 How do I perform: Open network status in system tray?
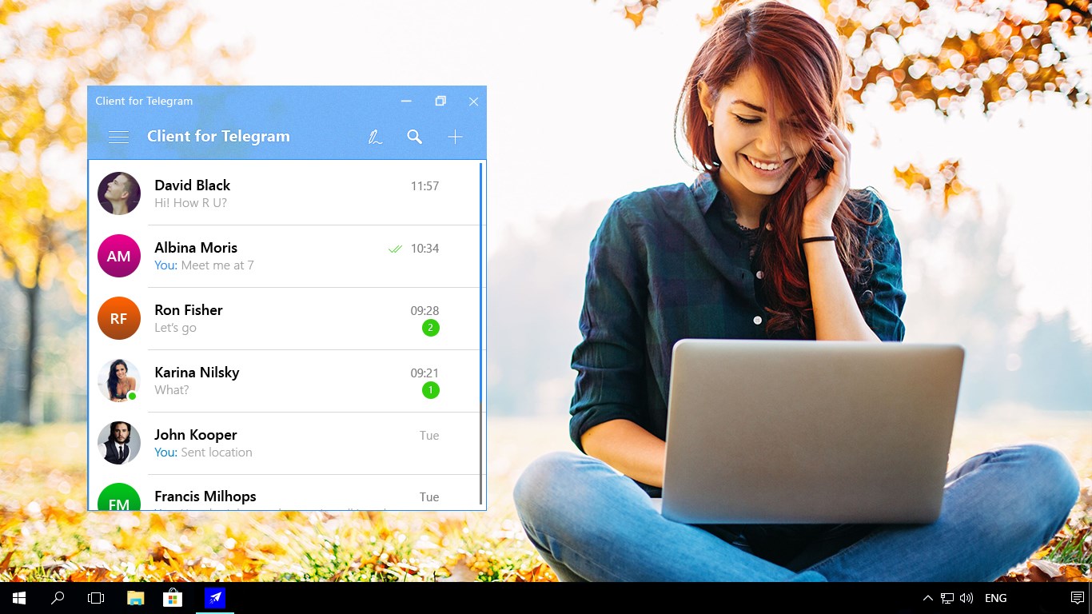point(947,598)
